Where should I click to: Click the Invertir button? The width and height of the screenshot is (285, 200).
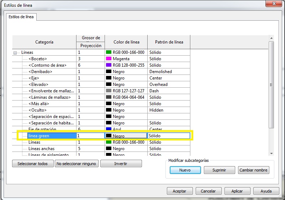121,164
